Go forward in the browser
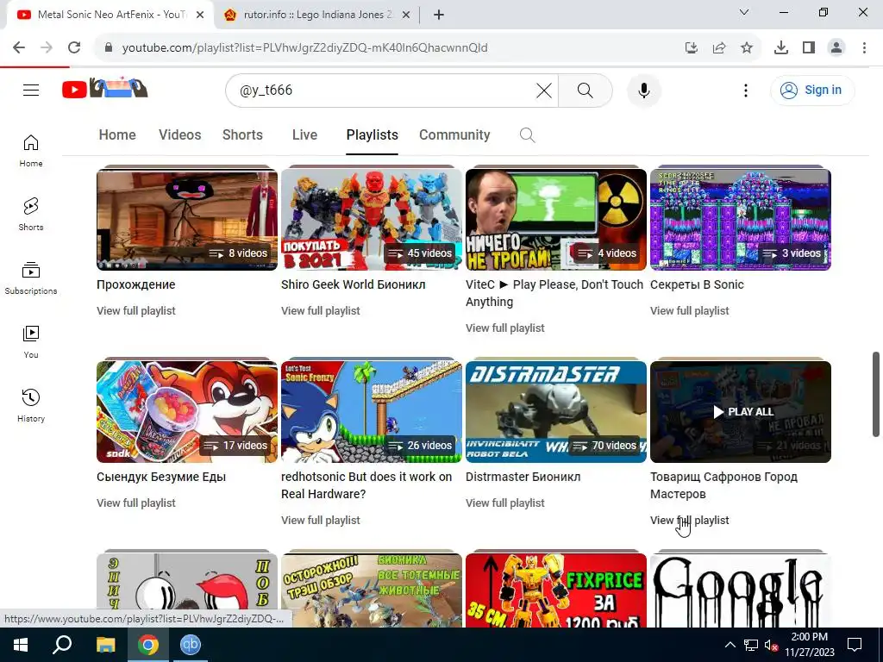 47,48
